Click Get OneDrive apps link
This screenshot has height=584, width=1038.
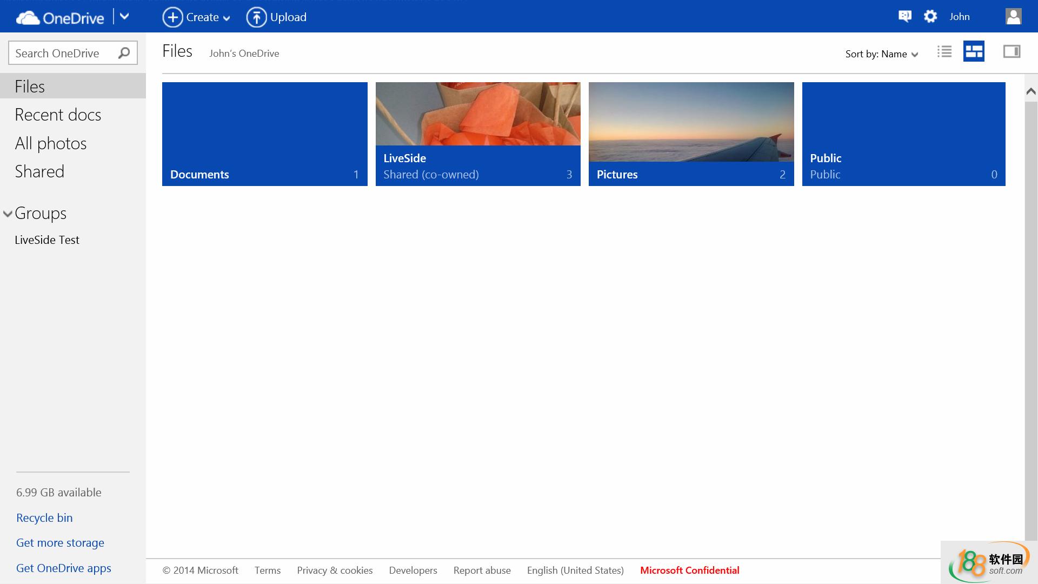click(64, 568)
